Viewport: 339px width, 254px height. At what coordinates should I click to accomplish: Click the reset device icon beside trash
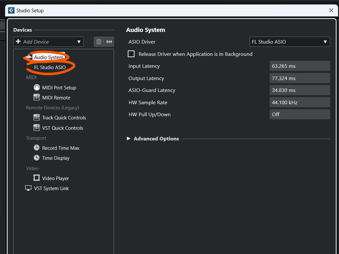[x=109, y=42]
